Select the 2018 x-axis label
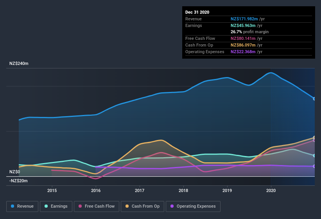This screenshot has height=219, width=321. [183, 190]
